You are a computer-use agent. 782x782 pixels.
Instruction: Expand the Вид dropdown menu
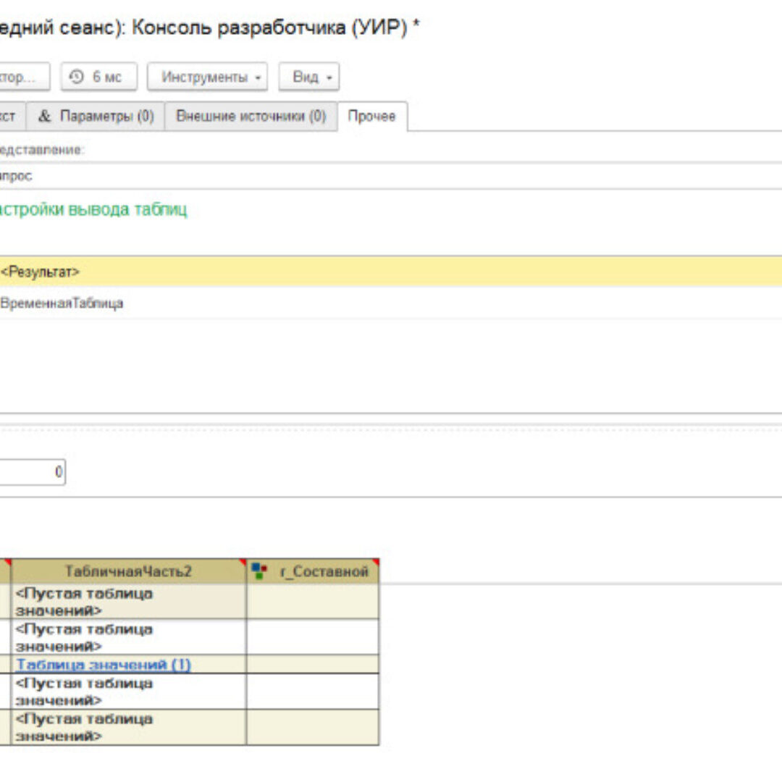[309, 77]
